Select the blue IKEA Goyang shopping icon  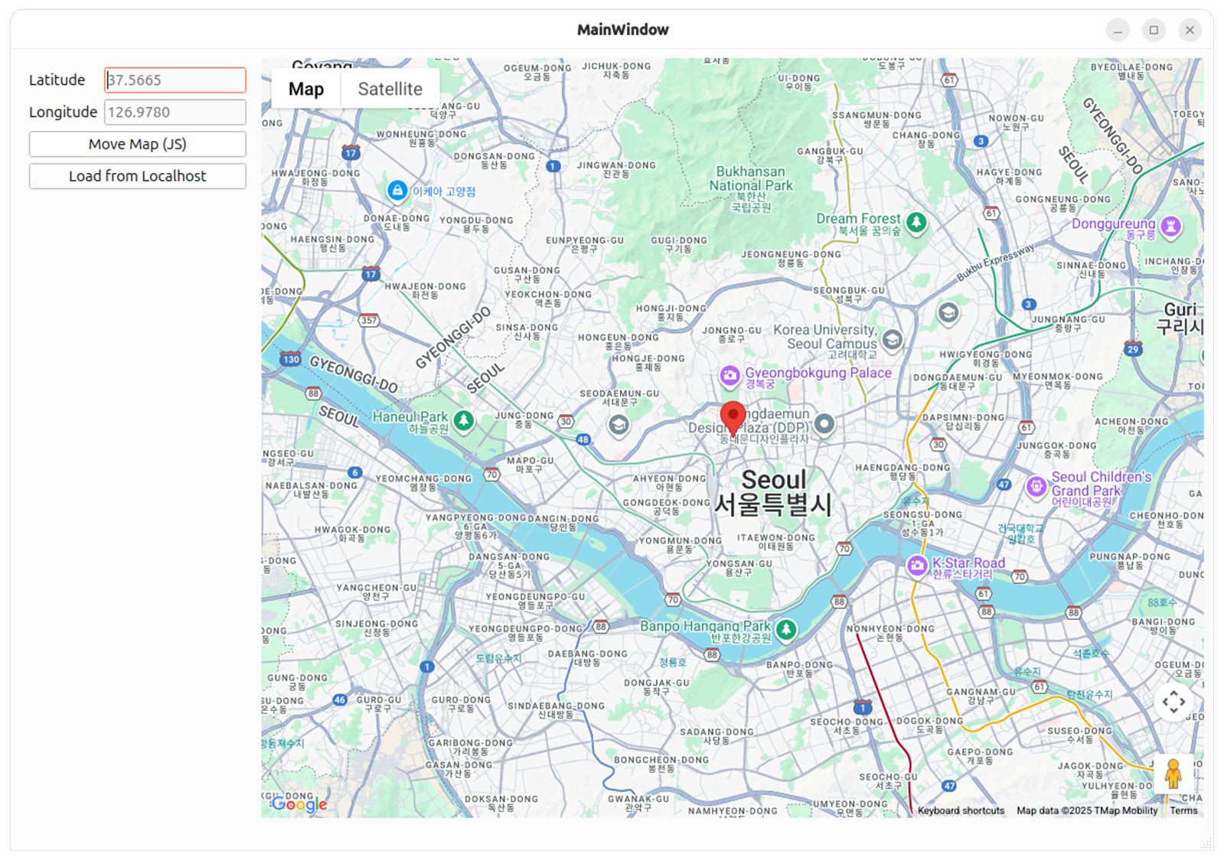click(397, 191)
